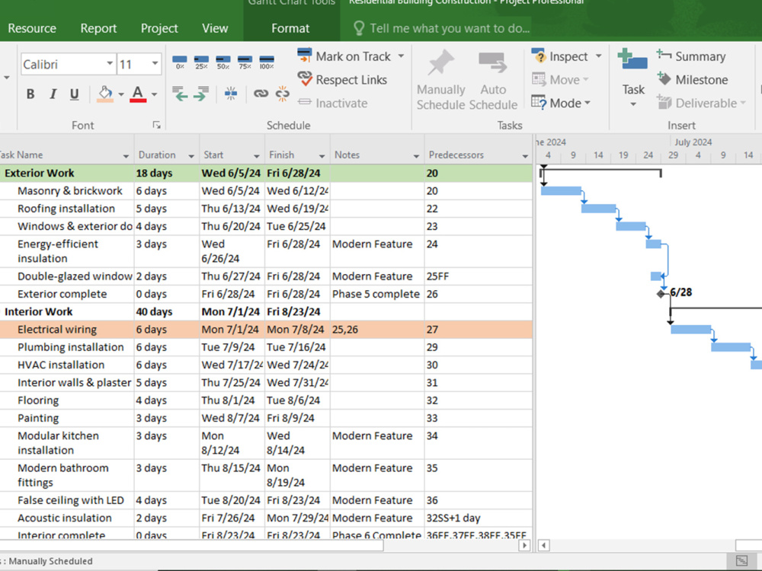Click the table horizontal scrollbar right arrow
Image resolution: width=762 pixels, height=571 pixels.
[x=524, y=545]
